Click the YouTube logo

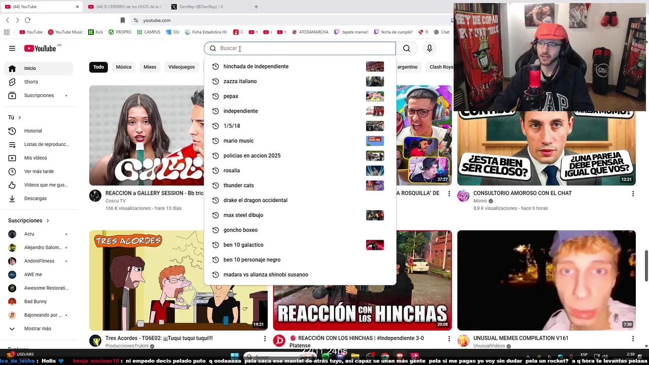(x=40, y=48)
